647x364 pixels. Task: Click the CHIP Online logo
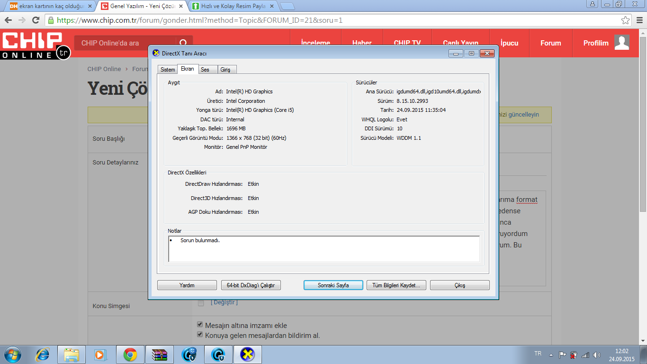pos(36,46)
